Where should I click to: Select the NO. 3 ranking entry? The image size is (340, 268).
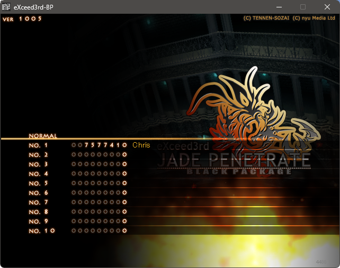(38, 164)
